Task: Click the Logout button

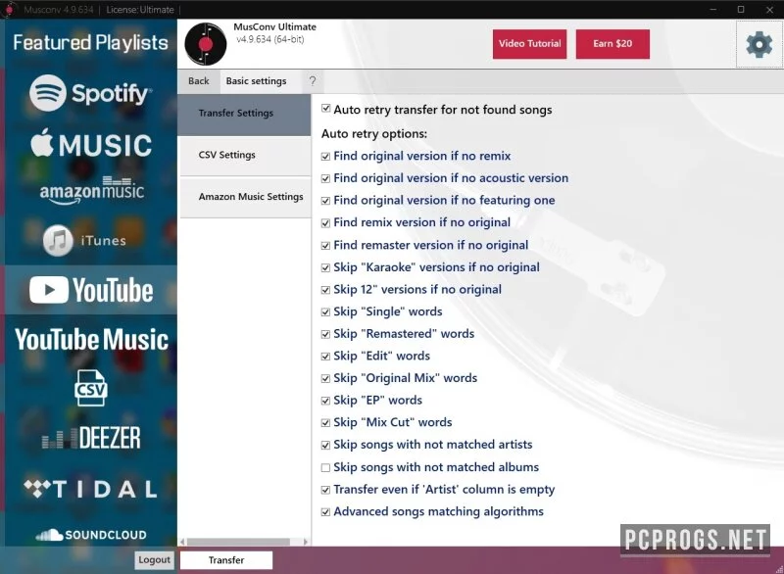Action: coord(154,560)
